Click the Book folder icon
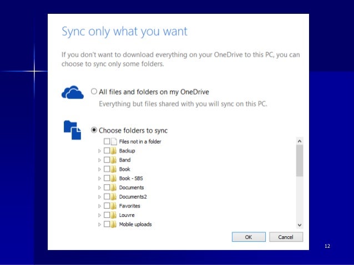This screenshot has width=354, height=265. click(x=114, y=169)
